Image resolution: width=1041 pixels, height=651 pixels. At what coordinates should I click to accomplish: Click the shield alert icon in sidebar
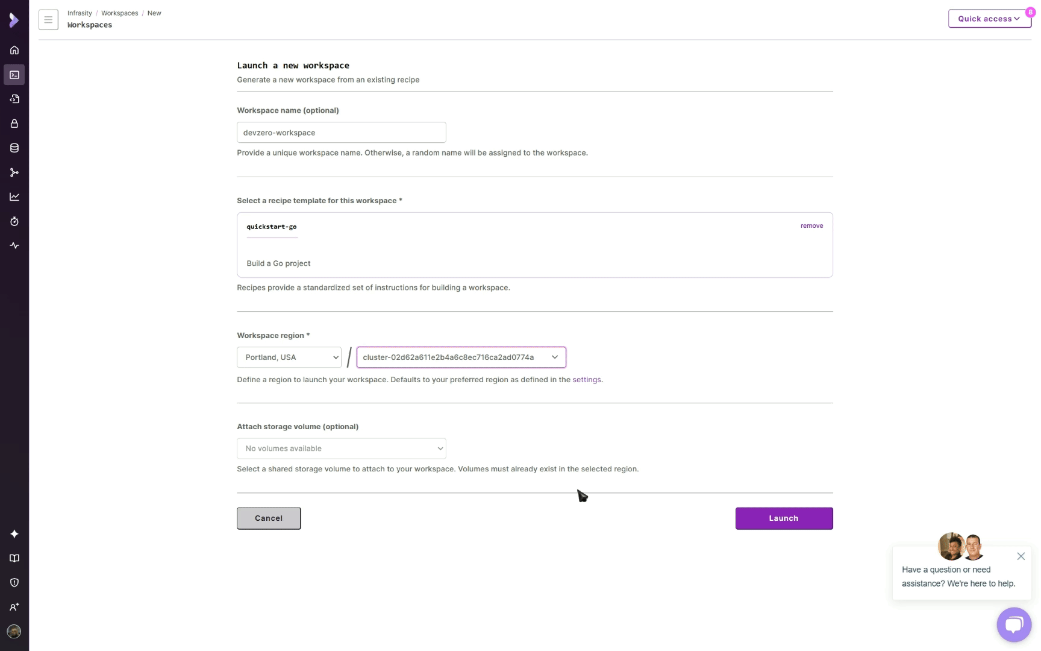tap(14, 583)
